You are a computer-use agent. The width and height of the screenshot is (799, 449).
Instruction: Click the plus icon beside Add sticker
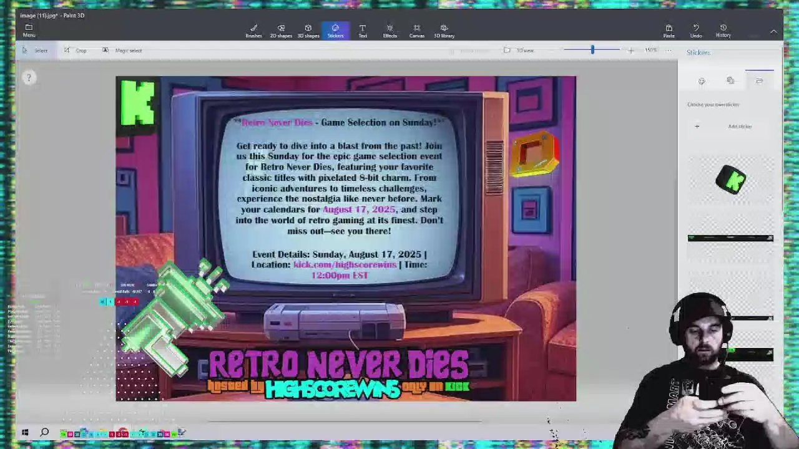(x=697, y=127)
